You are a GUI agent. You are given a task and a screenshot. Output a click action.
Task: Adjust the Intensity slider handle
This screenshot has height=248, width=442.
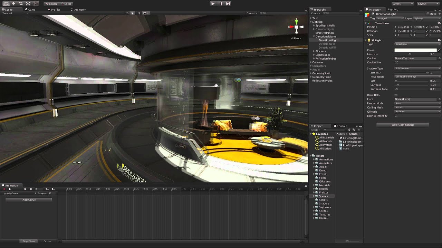point(410,54)
